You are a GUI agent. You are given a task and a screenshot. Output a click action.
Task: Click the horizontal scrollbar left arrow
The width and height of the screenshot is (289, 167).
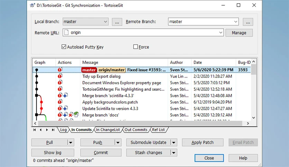(x=35, y=124)
